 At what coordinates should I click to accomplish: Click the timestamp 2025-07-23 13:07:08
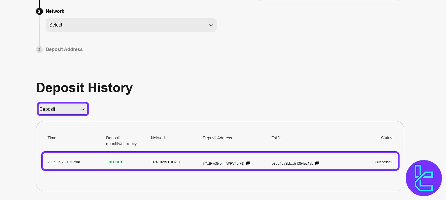64,162
